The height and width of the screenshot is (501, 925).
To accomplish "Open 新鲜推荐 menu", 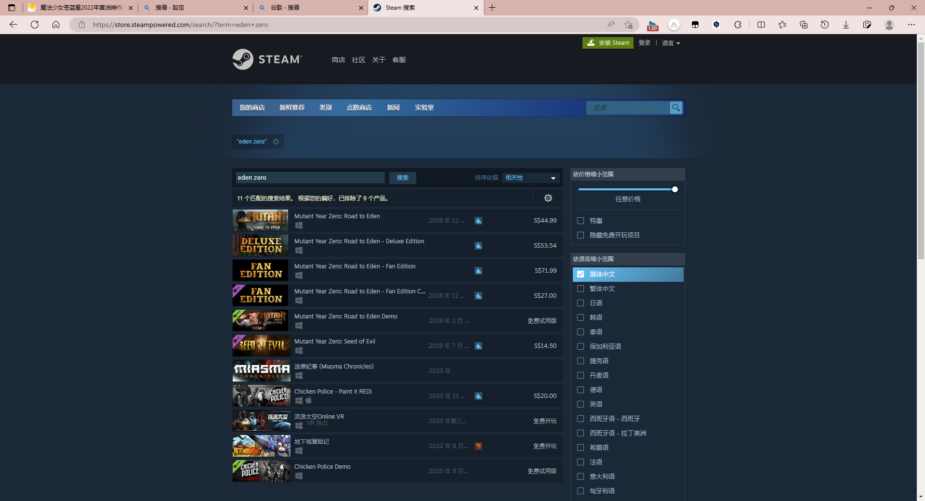I will 292,107.
